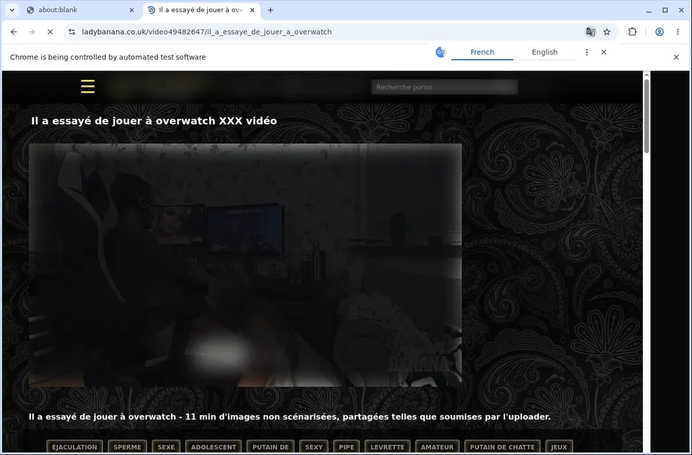Image resolution: width=692 pixels, height=455 pixels.
Task: Bookmark this page with the star icon
Action: click(x=607, y=32)
